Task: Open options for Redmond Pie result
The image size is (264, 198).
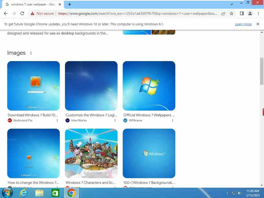Action: click(57, 120)
